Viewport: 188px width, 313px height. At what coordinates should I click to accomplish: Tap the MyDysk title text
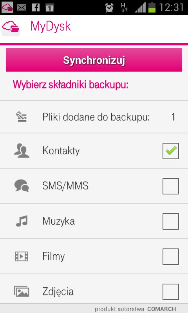tap(51, 27)
